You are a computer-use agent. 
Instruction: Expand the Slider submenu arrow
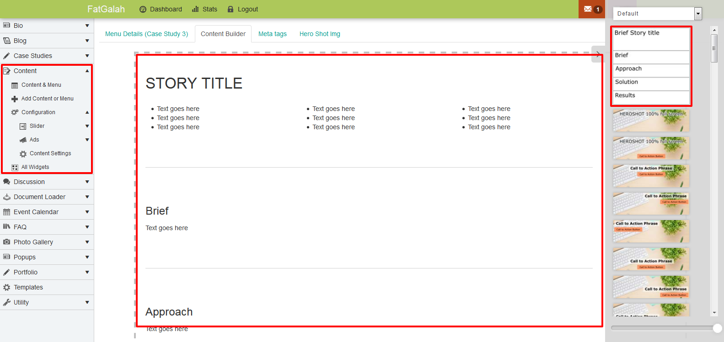pos(87,126)
